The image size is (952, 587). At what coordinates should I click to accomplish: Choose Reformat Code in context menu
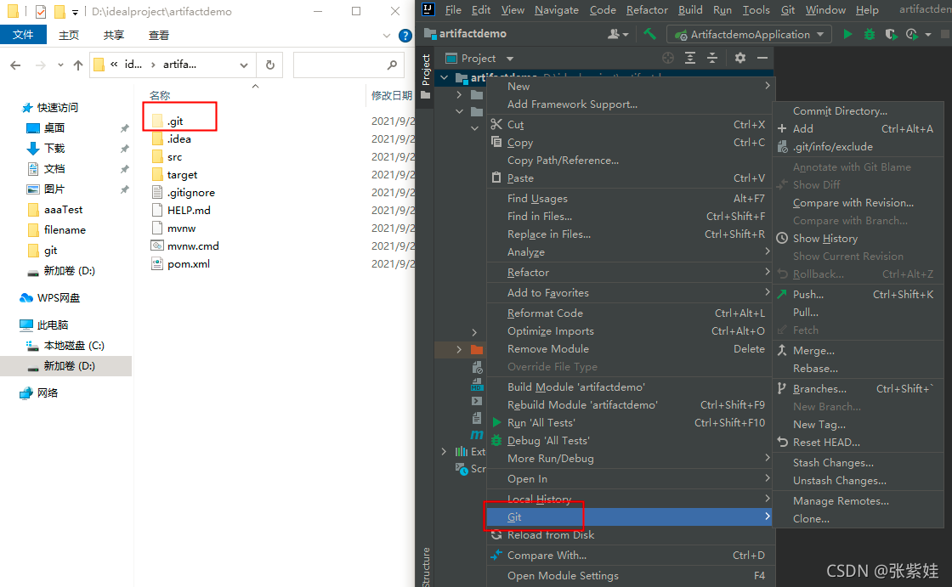click(x=630, y=313)
